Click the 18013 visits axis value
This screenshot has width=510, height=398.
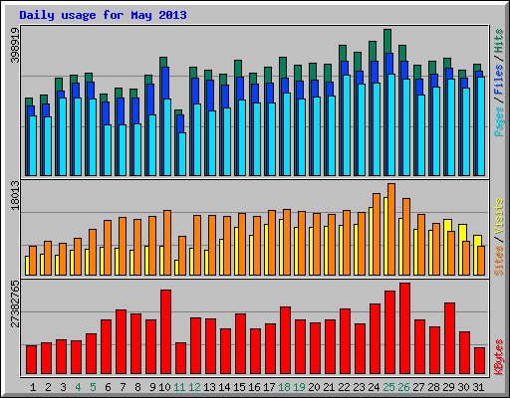(x=15, y=195)
